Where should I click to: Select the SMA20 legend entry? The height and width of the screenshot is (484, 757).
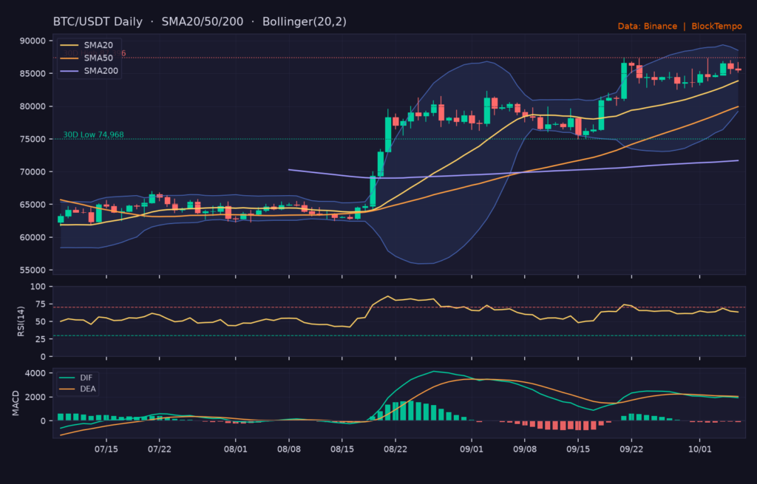coord(86,45)
